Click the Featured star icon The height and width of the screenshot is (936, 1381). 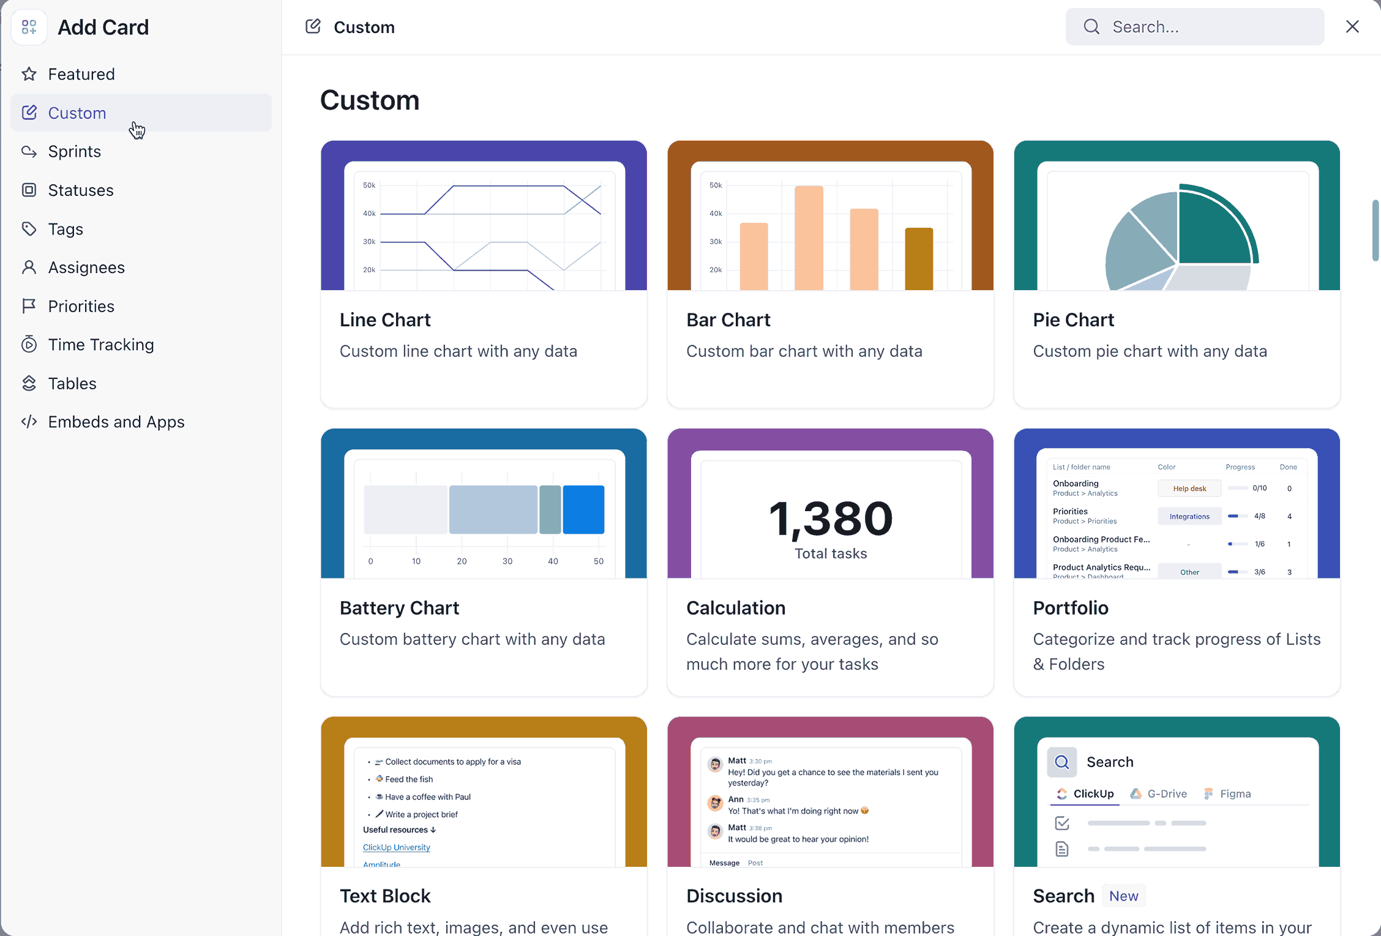pos(29,74)
